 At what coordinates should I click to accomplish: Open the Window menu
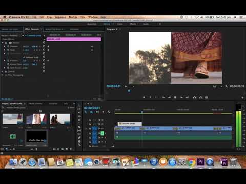[93, 17]
